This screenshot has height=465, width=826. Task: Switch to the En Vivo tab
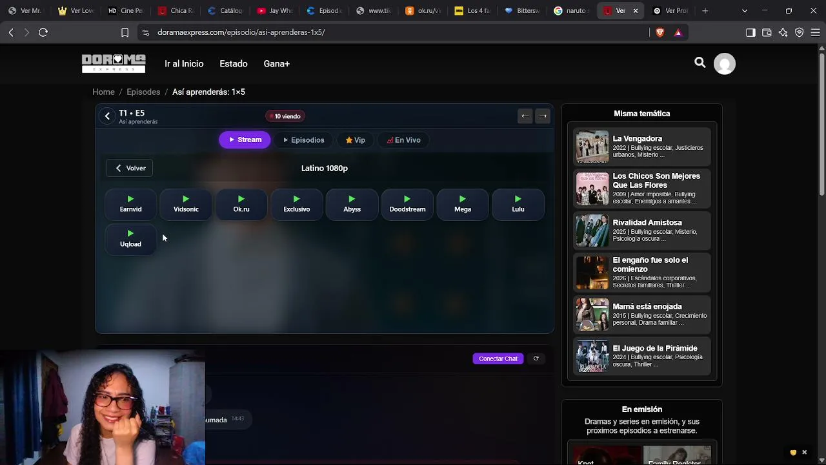tap(403, 140)
